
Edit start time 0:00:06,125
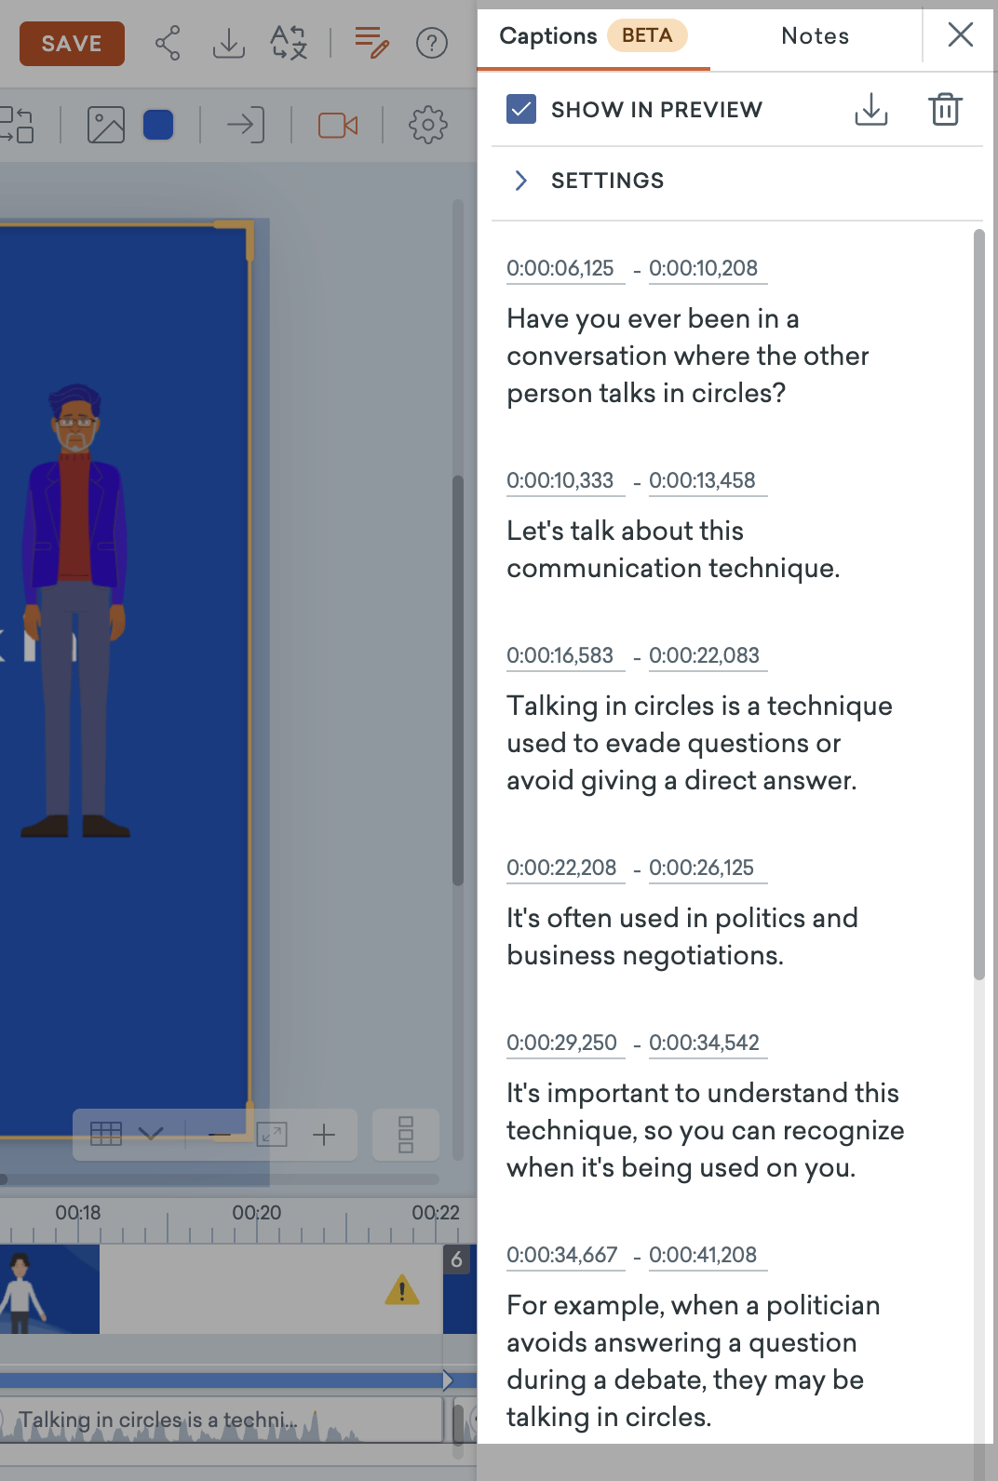(x=560, y=269)
